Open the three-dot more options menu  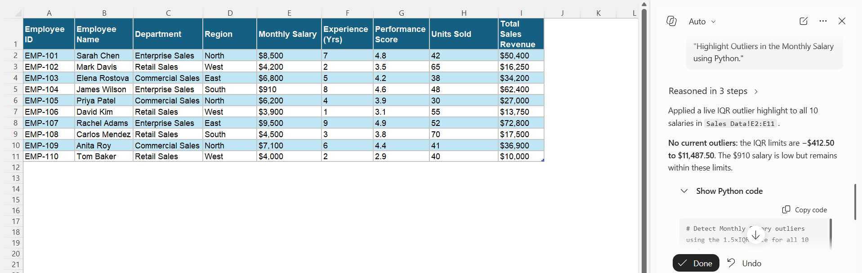823,21
